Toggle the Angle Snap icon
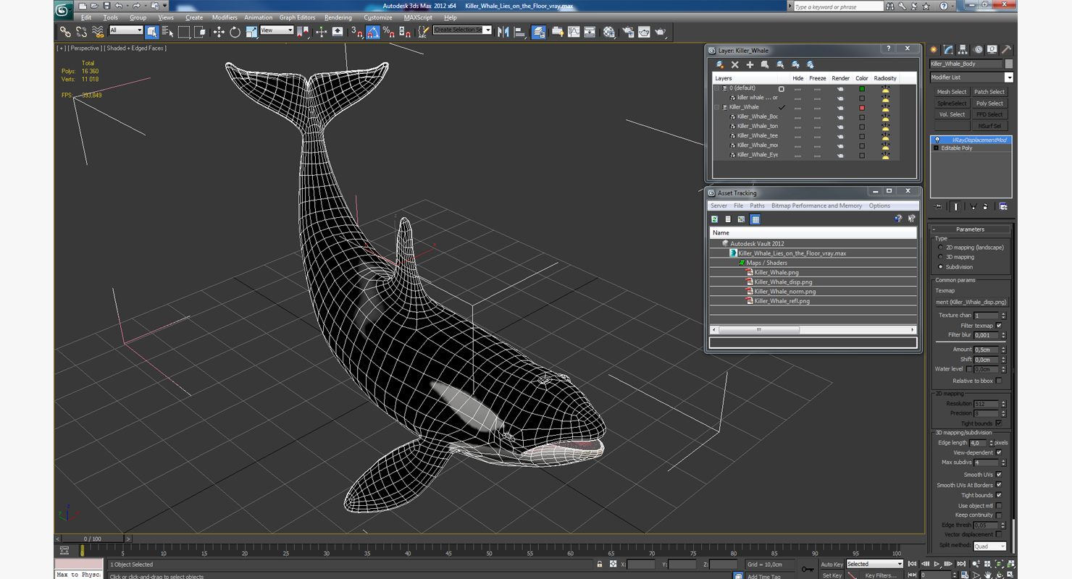 coord(373,32)
